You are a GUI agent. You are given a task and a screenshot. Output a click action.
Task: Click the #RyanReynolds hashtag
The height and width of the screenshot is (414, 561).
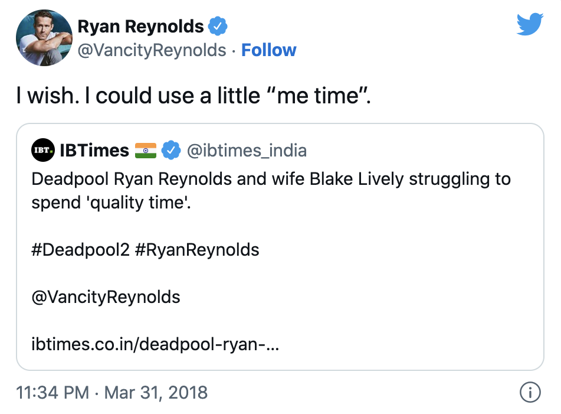point(197,249)
